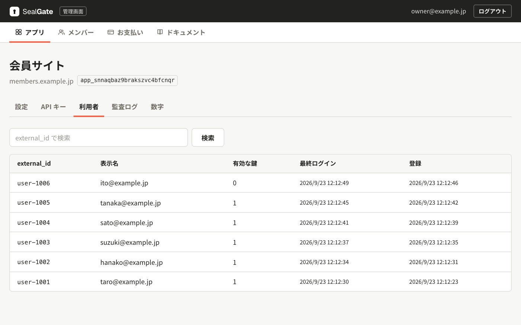Click tanaka@example.jp display name
This screenshot has height=325, width=521.
click(131, 203)
